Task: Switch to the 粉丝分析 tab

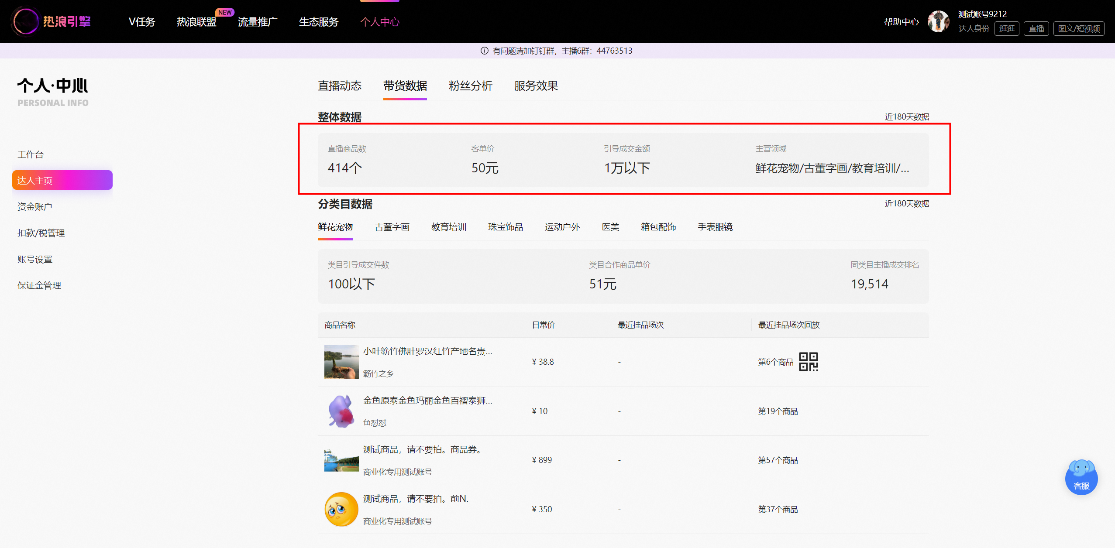Action: click(x=471, y=86)
